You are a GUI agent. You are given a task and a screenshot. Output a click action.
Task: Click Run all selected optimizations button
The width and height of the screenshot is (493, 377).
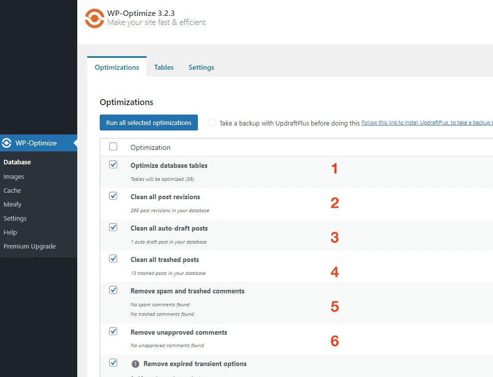[149, 123]
